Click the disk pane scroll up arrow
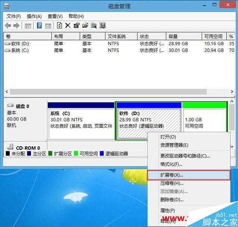The width and height of the screenshot is (238, 227). point(232,101)
